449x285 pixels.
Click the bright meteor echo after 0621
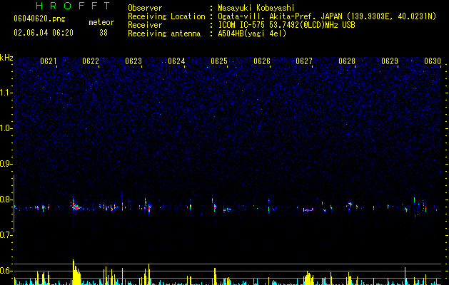click(x=76, y=206)
